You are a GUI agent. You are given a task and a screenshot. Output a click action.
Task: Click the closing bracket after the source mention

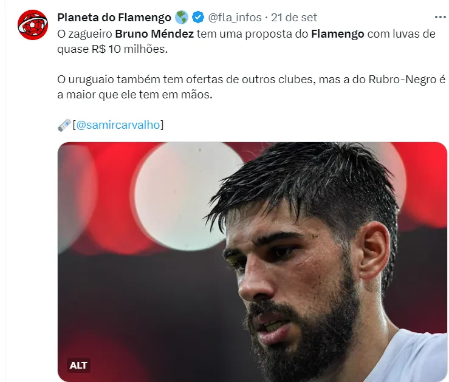[x=162, y=125]
